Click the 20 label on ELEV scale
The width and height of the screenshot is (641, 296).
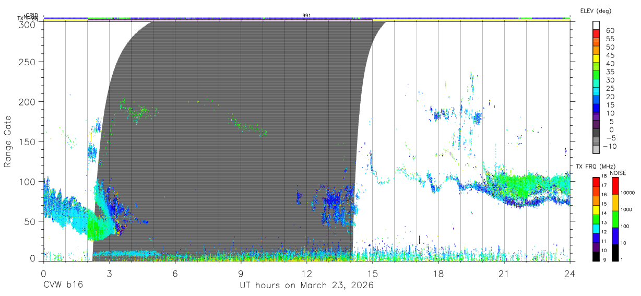coord(610,97)
